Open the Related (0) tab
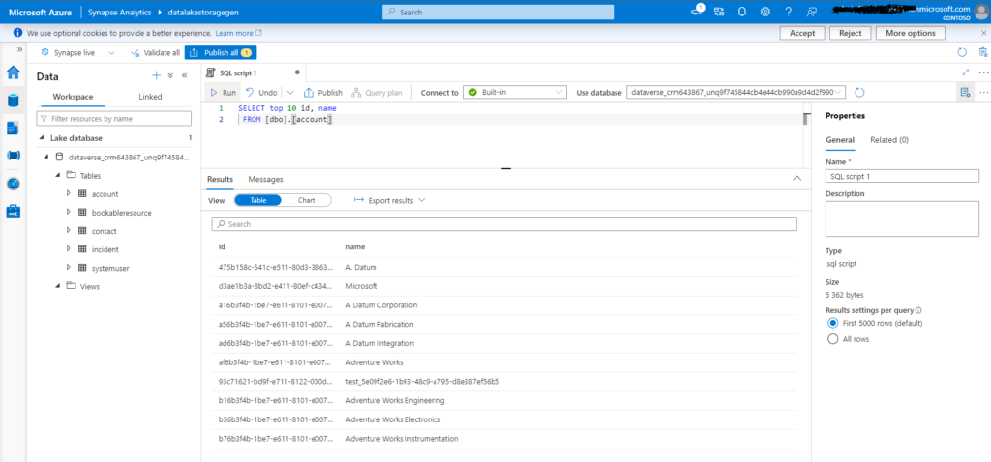The height and width of the screenshot is (462, 991). 889,140
